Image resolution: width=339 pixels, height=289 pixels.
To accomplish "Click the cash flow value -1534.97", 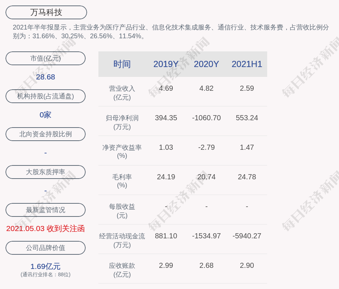I will click(206, 236).
